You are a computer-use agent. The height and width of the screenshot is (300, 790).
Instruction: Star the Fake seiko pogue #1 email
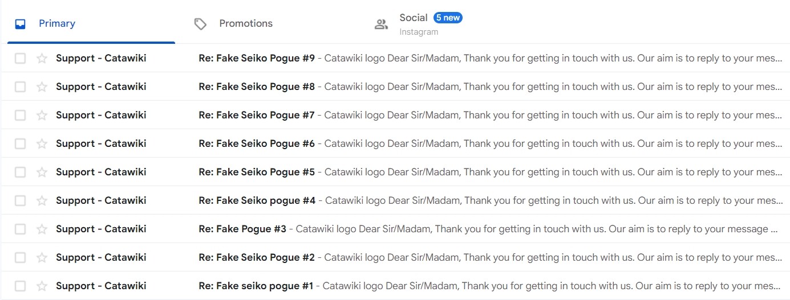[x=42, y=286]
